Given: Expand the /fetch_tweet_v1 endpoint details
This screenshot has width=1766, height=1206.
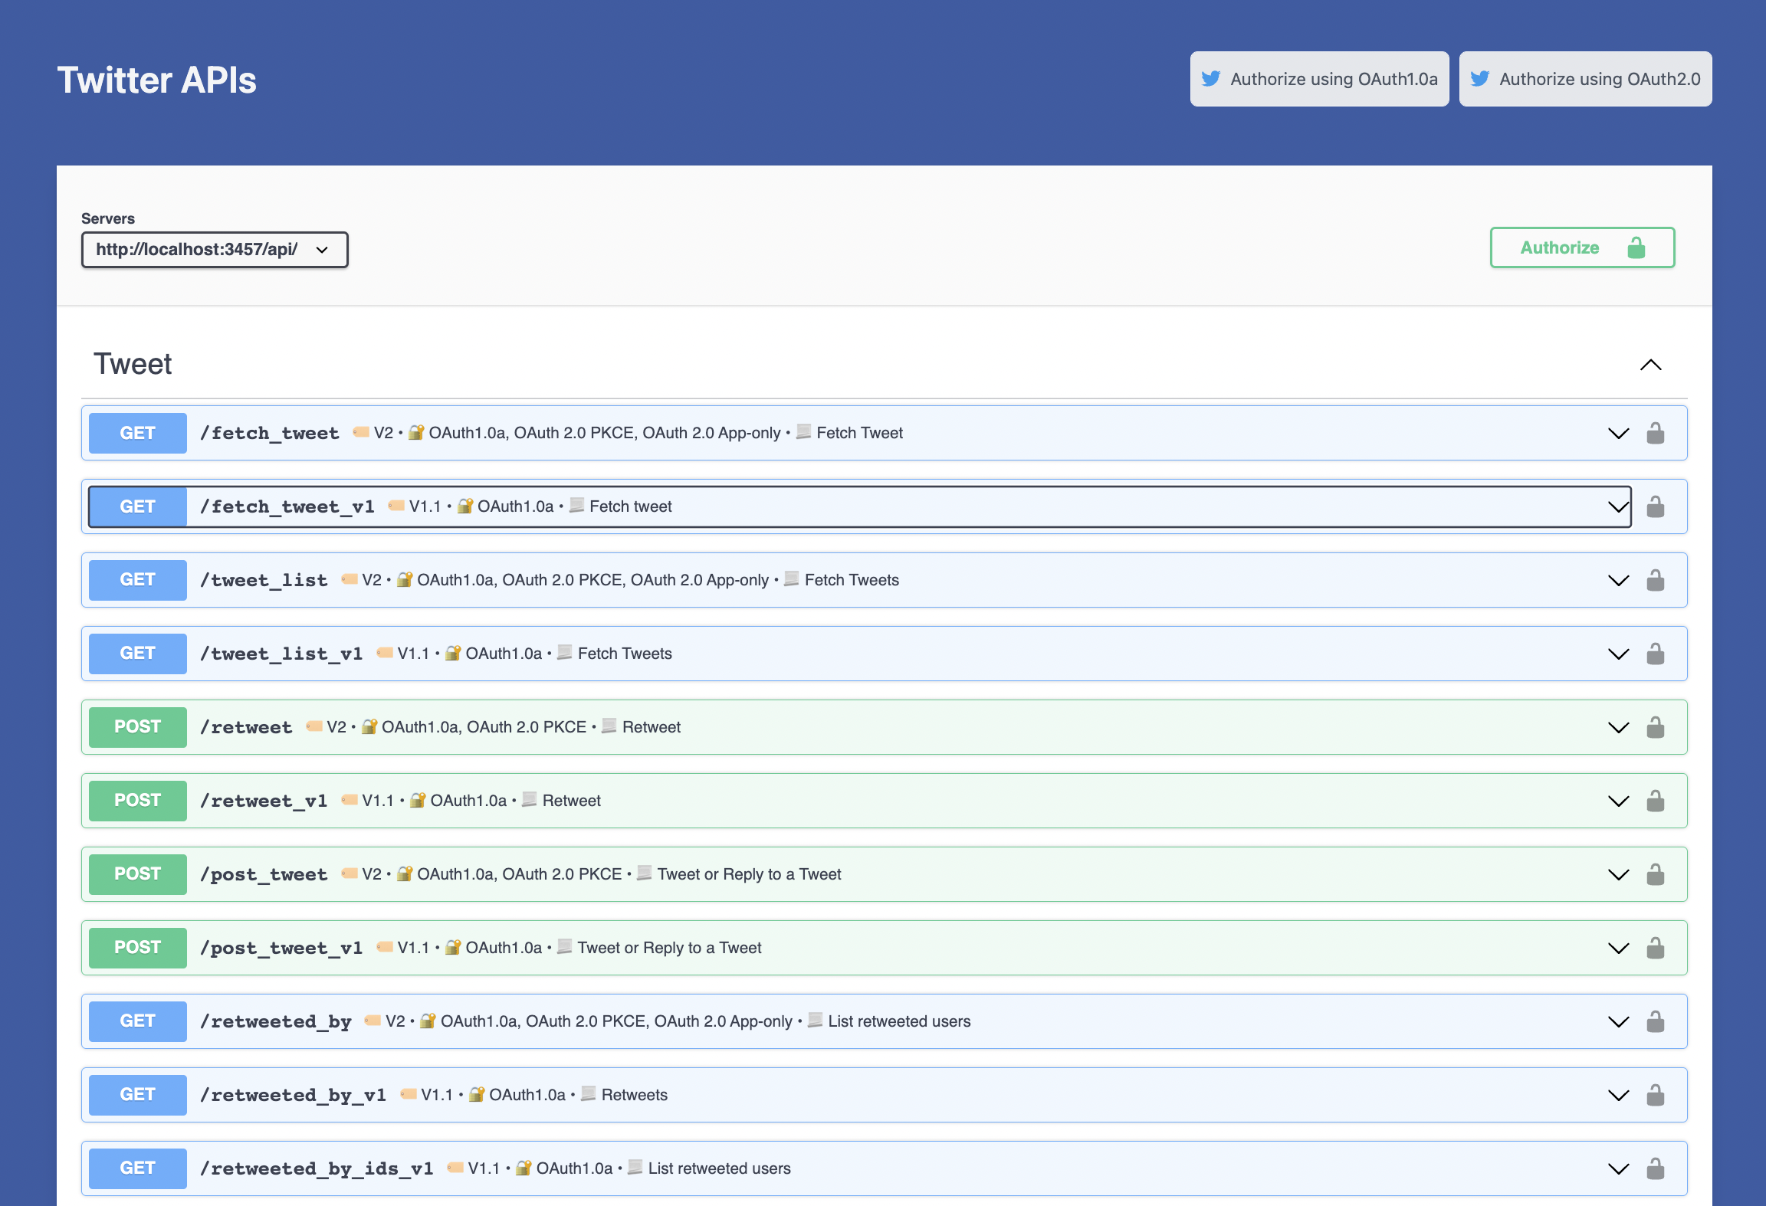Looking at the screenshot, I should click(1619, 506).
